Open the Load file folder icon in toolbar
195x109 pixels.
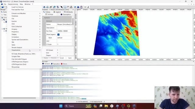(3, 7)
